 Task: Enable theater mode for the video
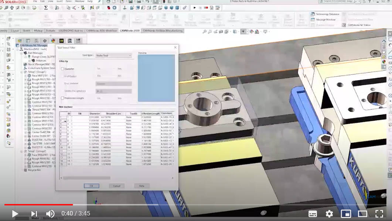[x=362, y=214]
